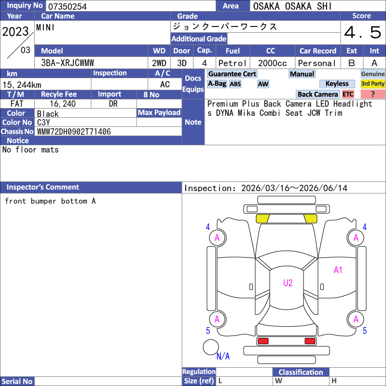Click the front-right wheel marked A
This screenshot has height=386, width=386.
pos(356,237)
